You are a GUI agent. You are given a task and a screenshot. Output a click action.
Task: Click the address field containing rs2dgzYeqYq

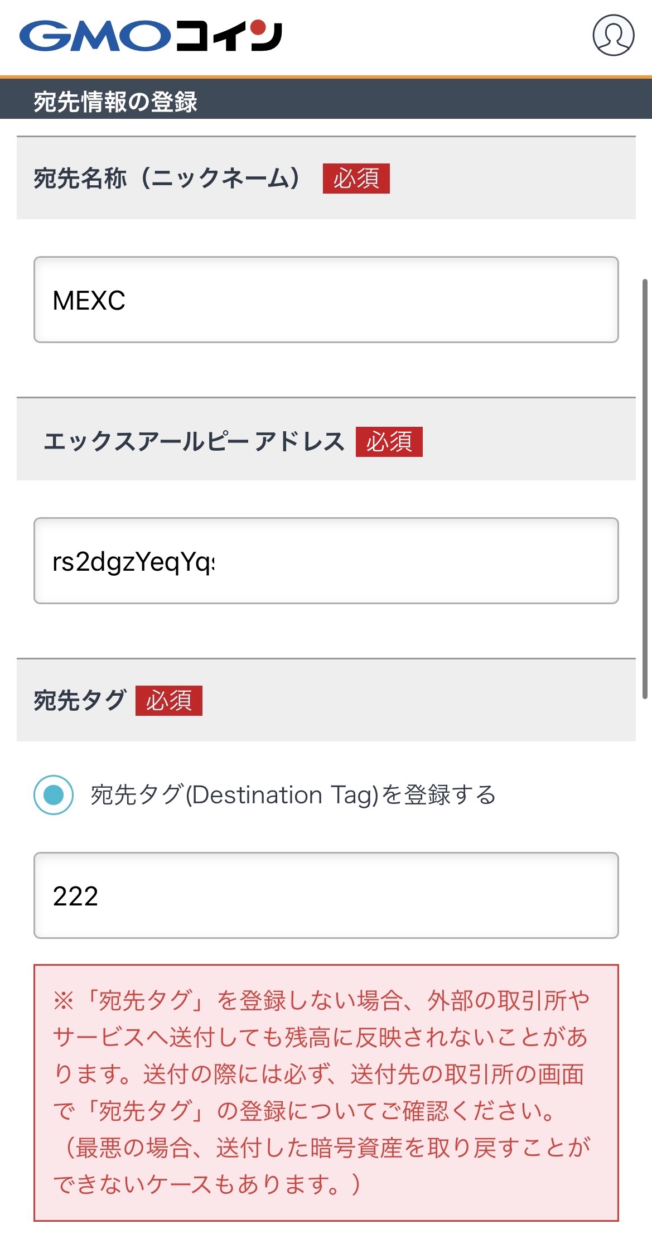tap(326, 561)
